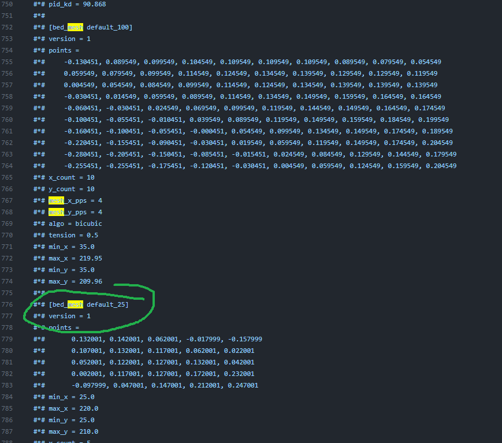Click line number 774
The image size is (502, 443).
coord(8,281)
